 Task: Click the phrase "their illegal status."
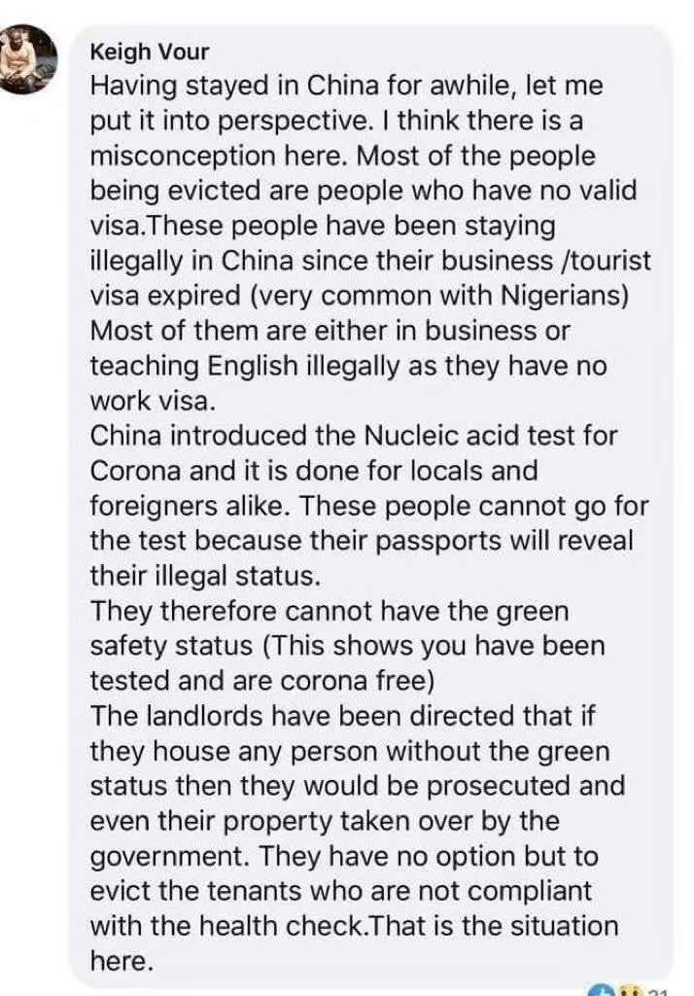pos(206,576)
